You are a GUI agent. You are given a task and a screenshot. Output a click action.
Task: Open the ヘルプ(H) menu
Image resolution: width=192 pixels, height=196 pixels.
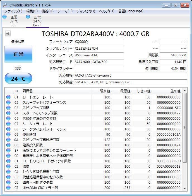coord(107,11)
